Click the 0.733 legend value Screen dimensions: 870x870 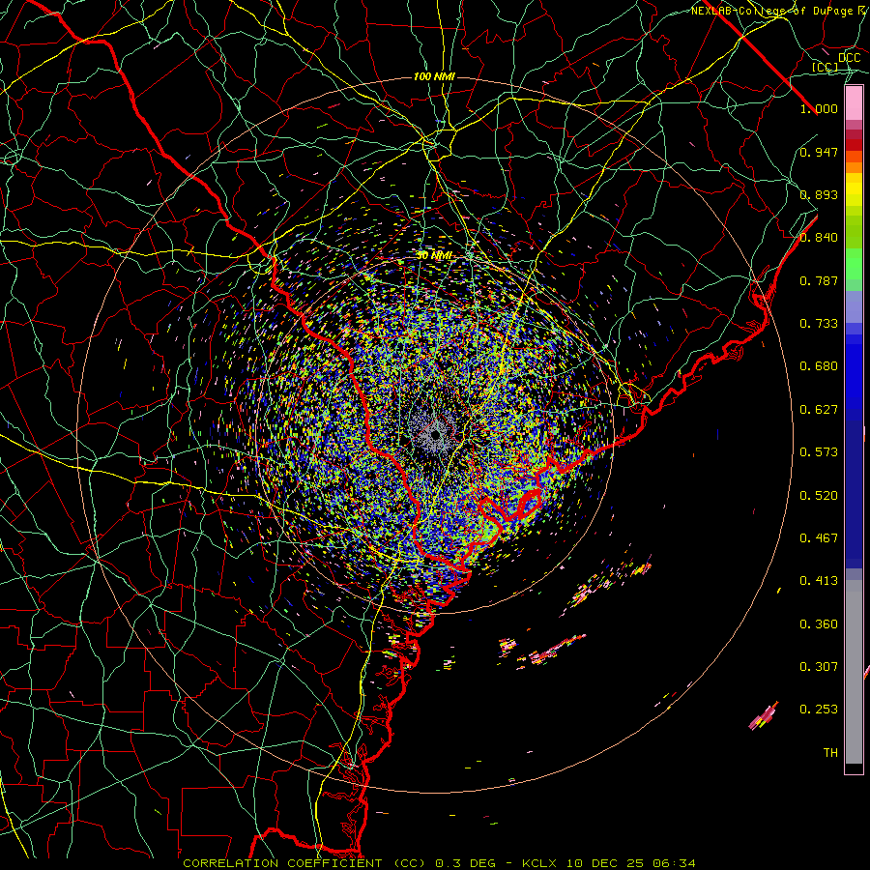coord(819,323)
